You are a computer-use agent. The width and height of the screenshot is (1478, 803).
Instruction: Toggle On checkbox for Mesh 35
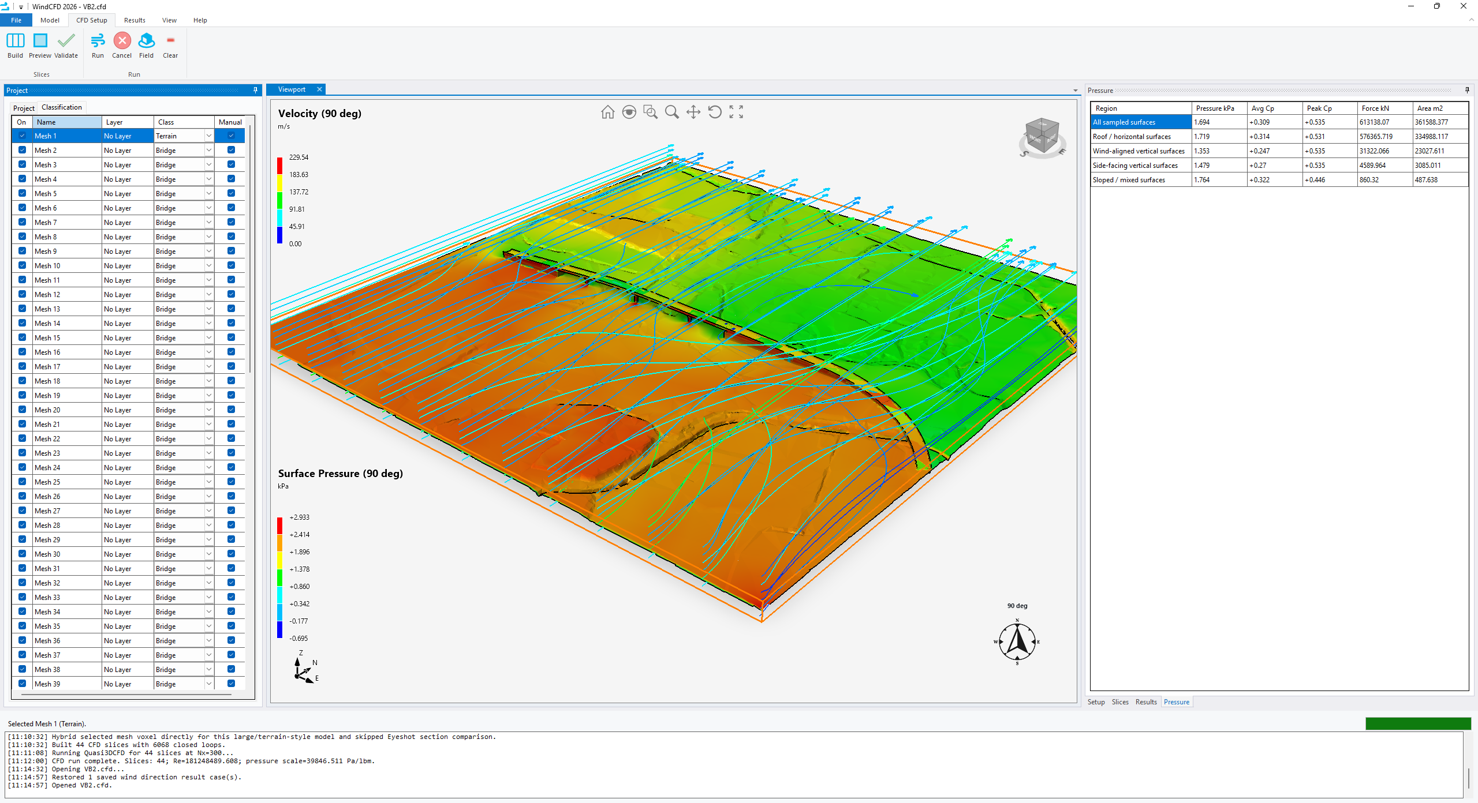pos(22,626)
